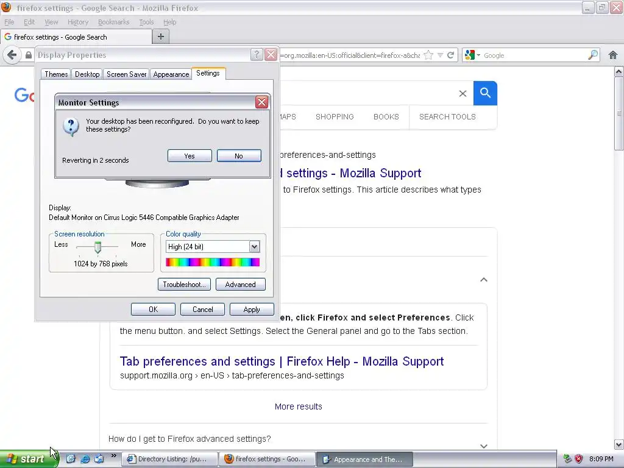The height and width of the screenshot is (468, 624).
Task: Open the Books results tab
Action: tap(386, 116)
